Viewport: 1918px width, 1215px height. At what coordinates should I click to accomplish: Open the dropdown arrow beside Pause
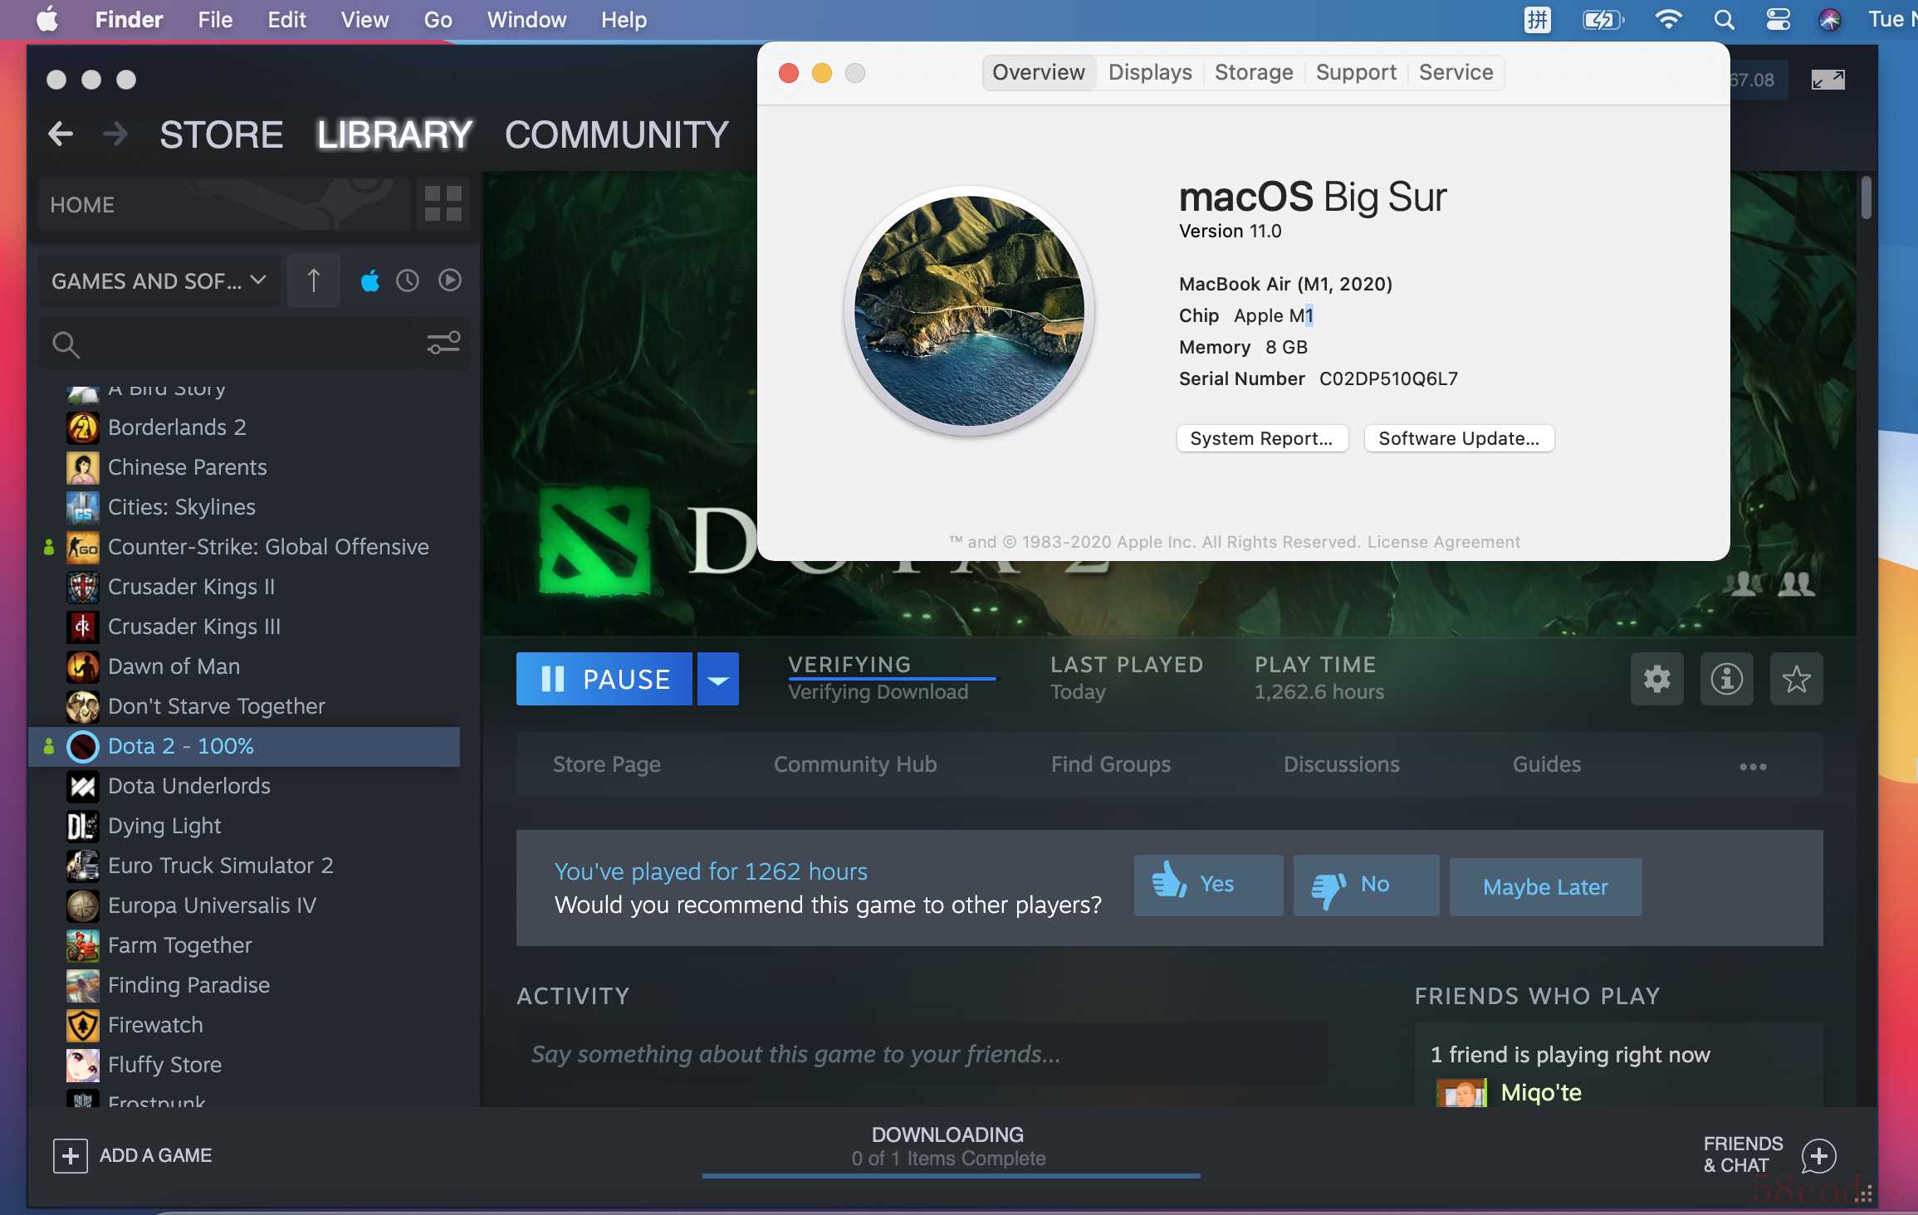click(717, 679)
